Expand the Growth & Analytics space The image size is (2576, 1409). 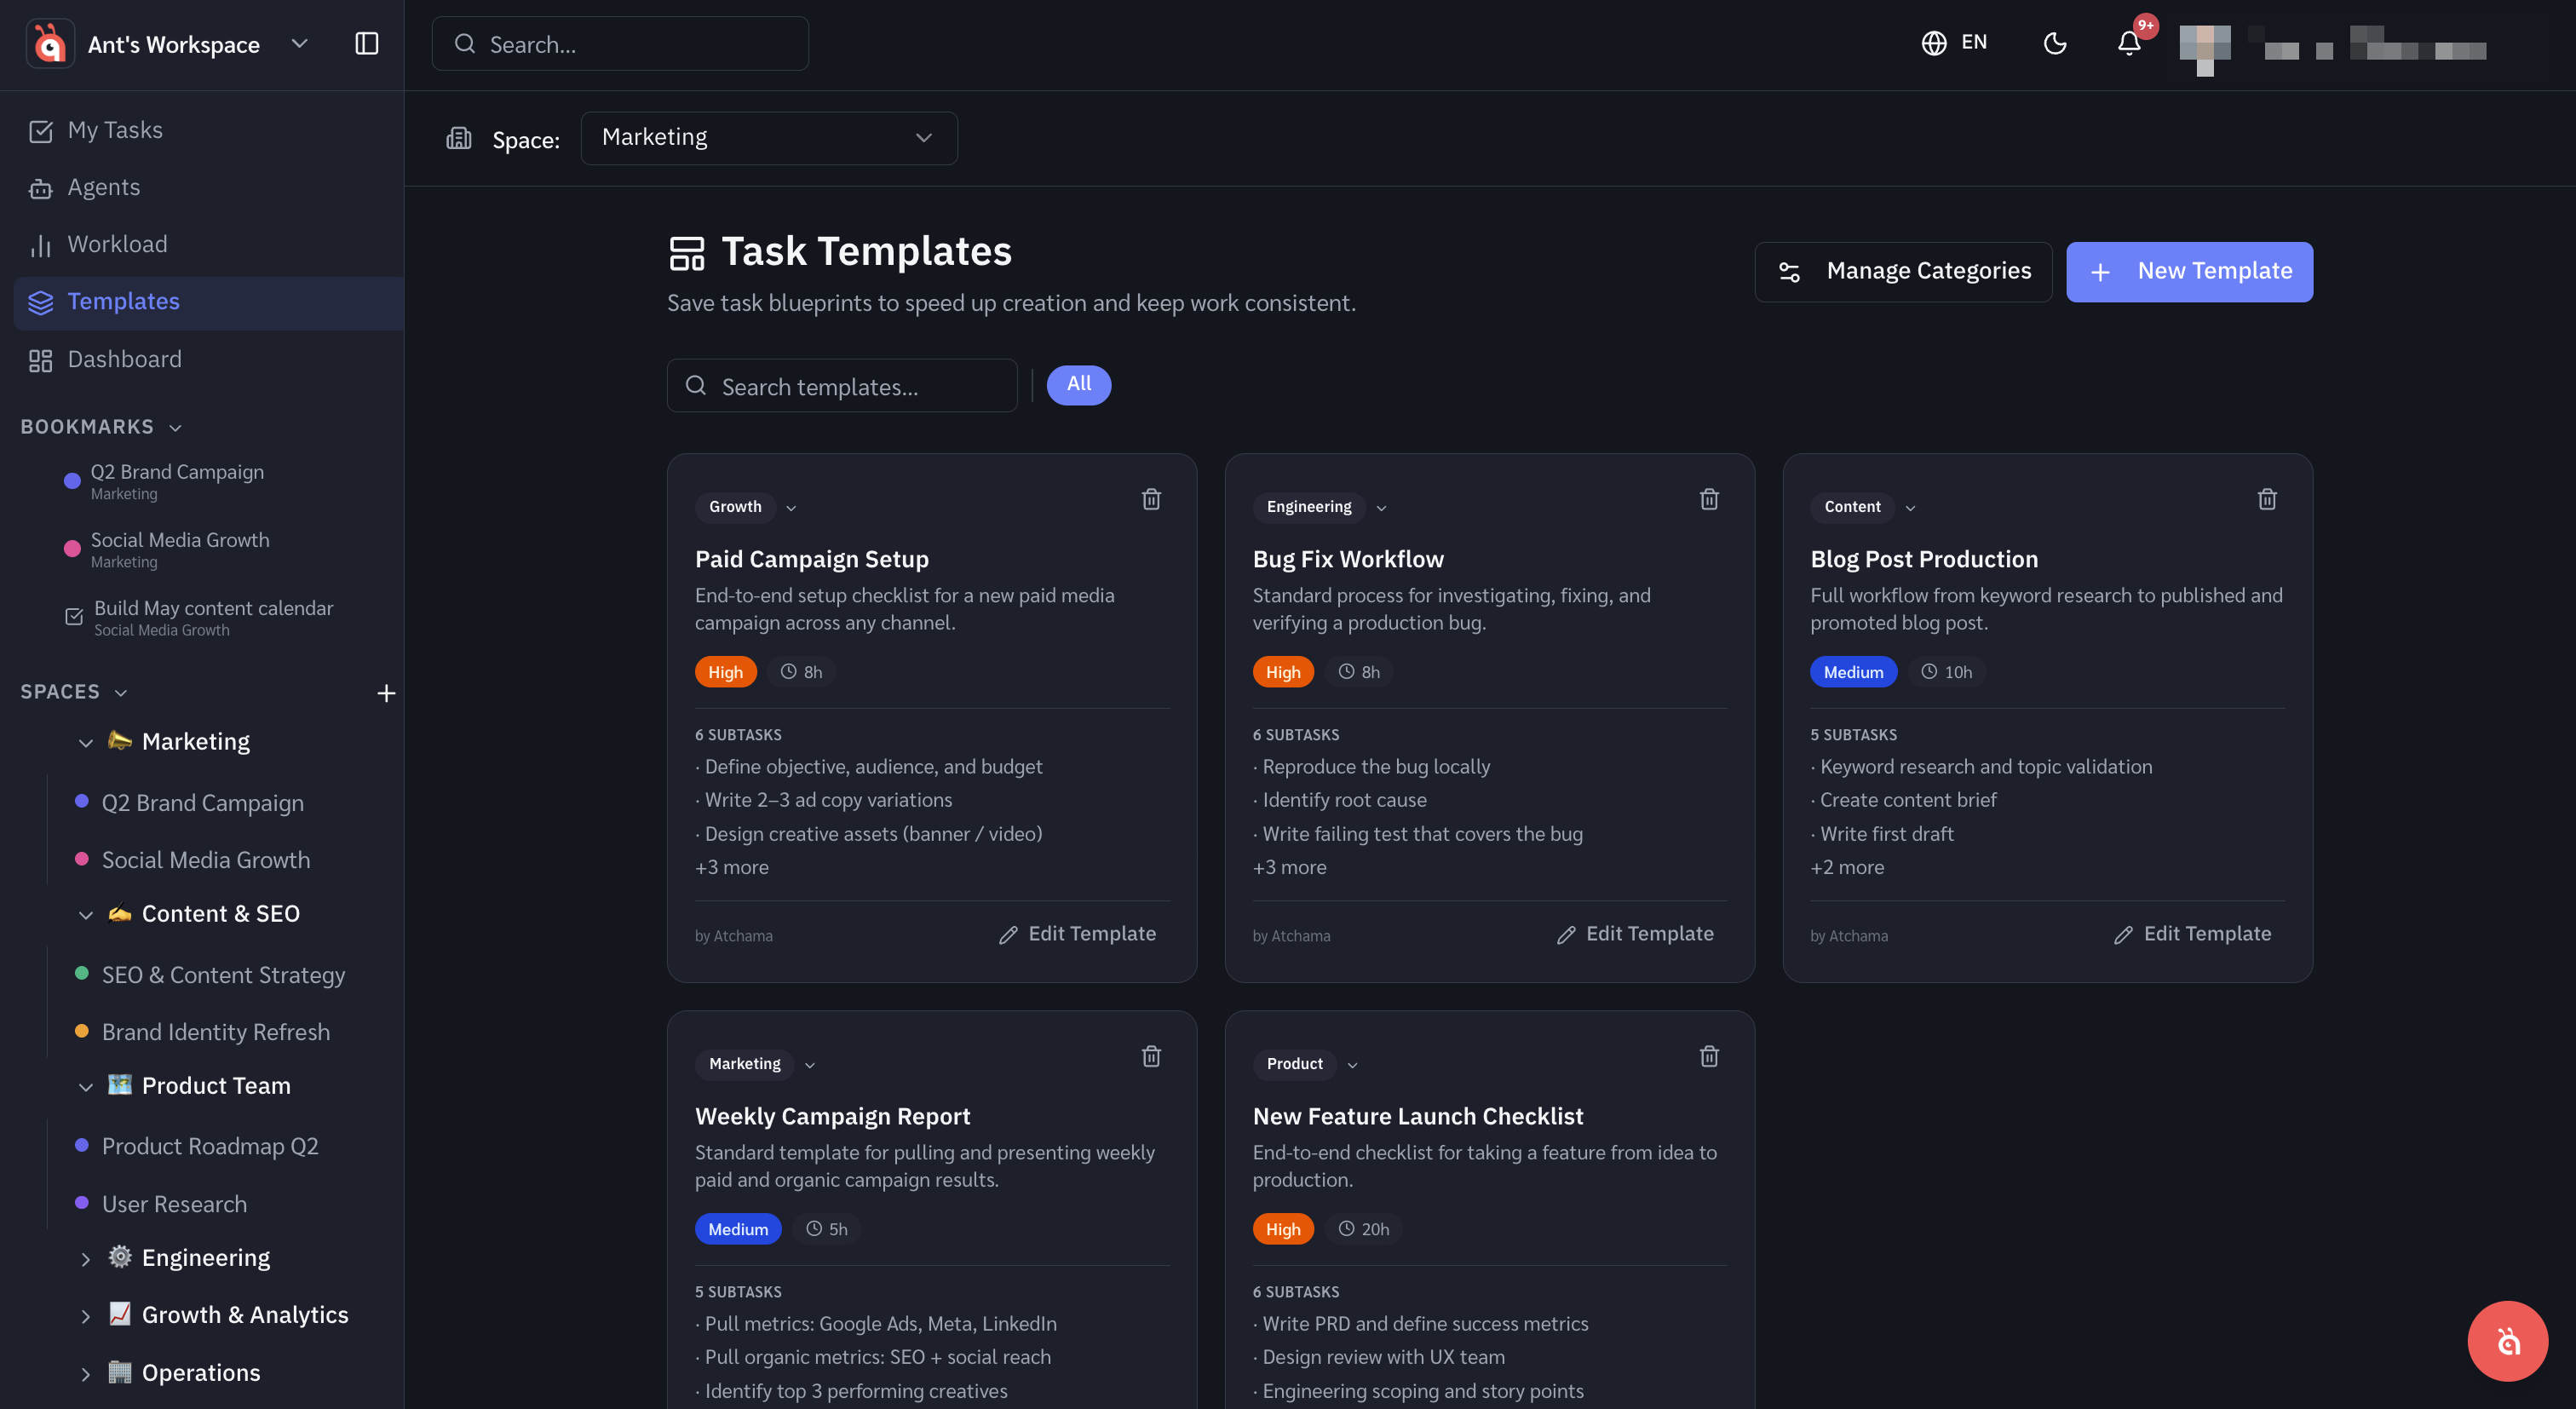point(86,1315)
